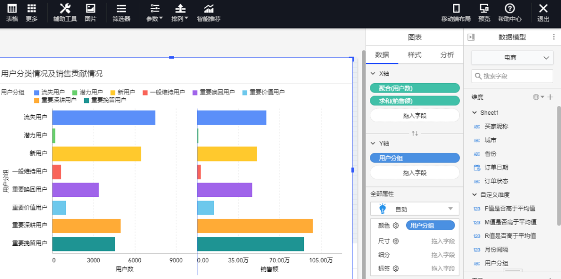Open 移动端布局 mobile layout
Screen dimensions: 561x279
pyautogui.click(x=456, y=12)
